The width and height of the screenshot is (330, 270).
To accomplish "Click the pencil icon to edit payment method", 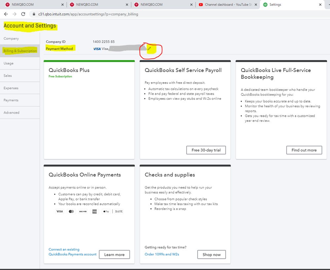I will coord(149,49).
